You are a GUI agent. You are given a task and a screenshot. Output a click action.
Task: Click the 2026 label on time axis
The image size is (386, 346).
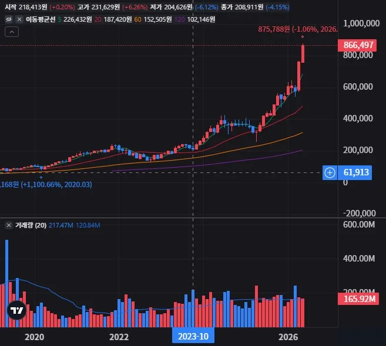288,337
